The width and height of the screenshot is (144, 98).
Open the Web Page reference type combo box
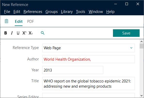point(88,48)
